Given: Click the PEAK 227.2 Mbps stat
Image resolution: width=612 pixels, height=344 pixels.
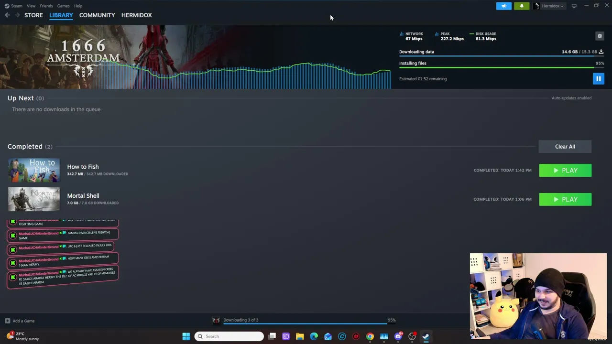Looking at the screenshot, I should [x=449, y=36].
